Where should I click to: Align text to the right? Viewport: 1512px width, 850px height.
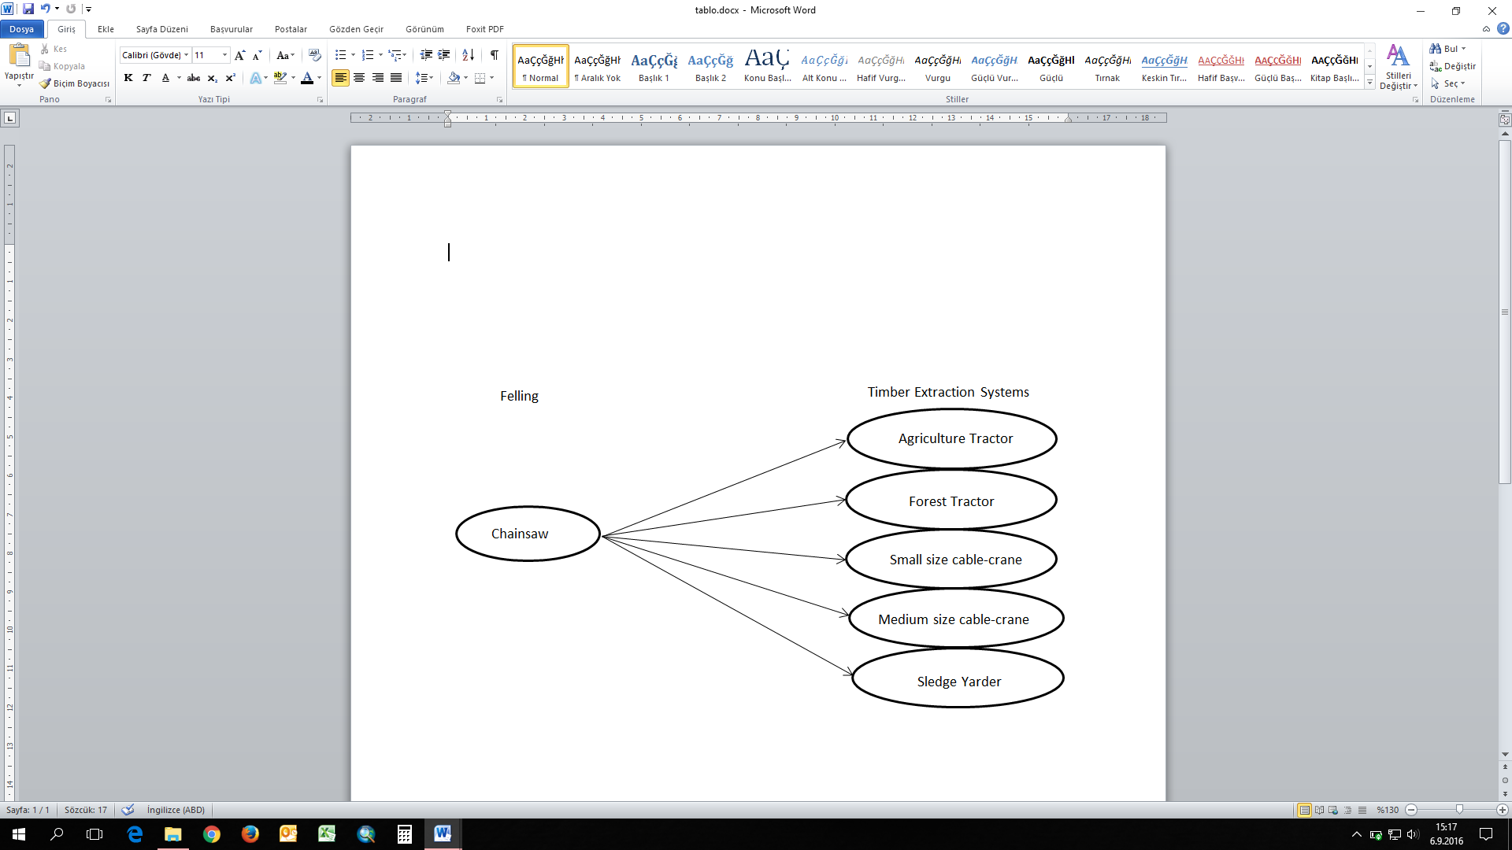click(378, 78)
